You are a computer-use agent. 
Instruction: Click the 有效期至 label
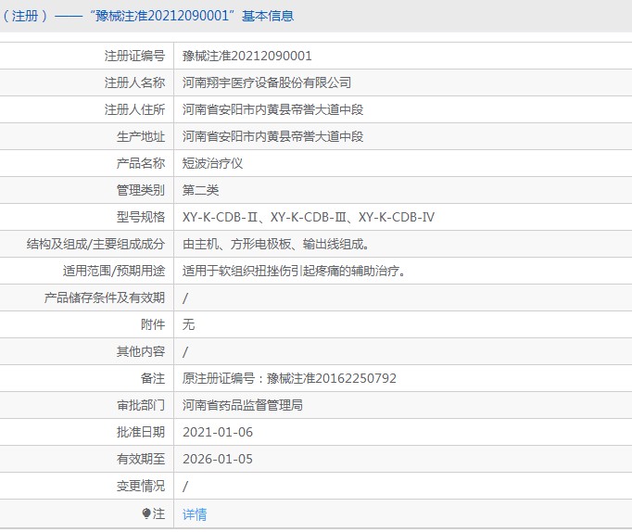141,459
